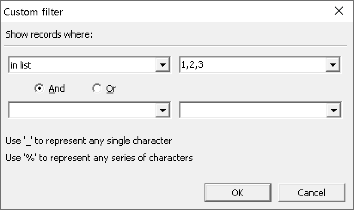Click the separator line under 'Show records where'
Image resolution: width=354 pixels, height=210 pixels.
click(x=176, y=45)
